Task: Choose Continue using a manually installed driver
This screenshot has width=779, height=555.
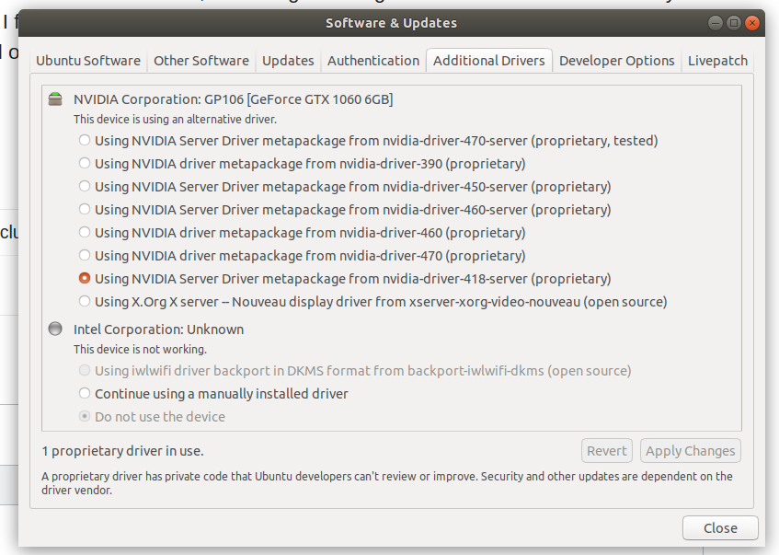Action: pyautogui.click(x=85, y=393)
